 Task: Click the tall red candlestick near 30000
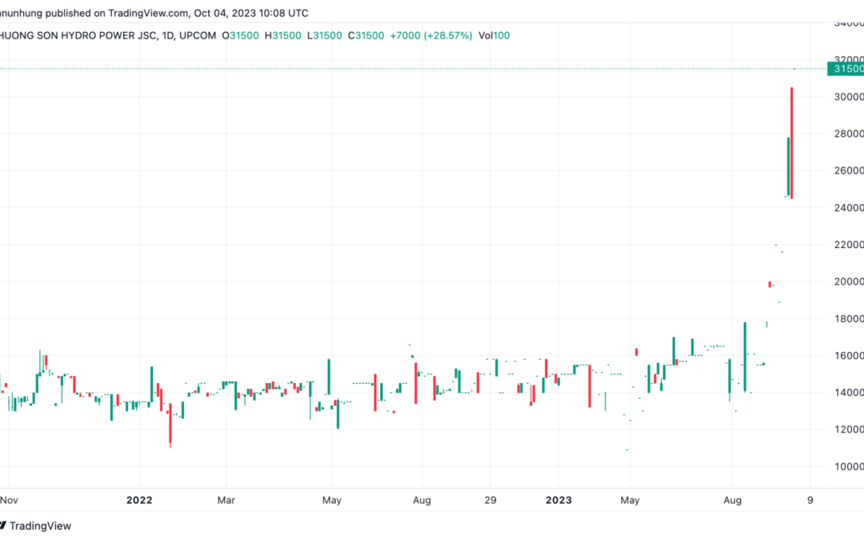point(792,142)
